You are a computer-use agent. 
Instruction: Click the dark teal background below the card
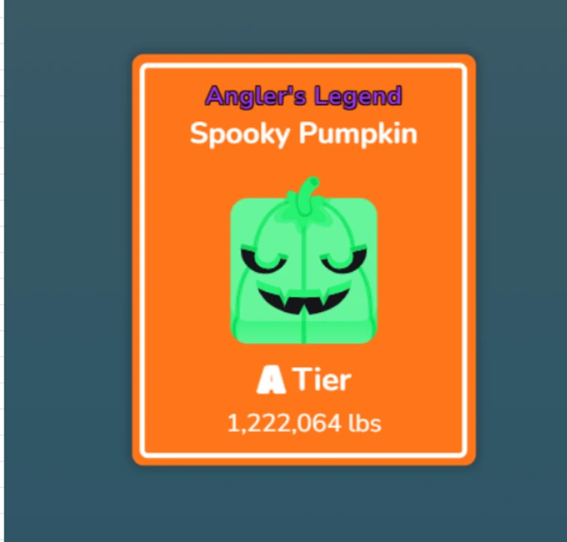pyautogui.click(x=303, y=504)
